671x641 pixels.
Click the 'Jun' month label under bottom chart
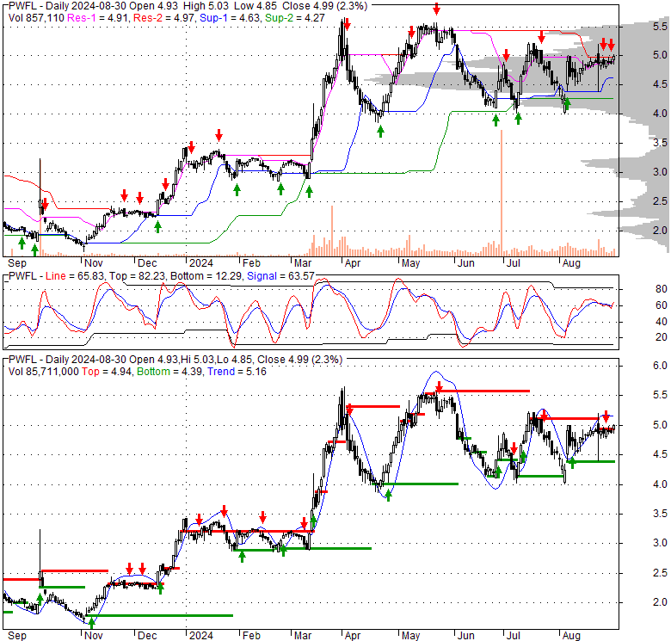465,636
